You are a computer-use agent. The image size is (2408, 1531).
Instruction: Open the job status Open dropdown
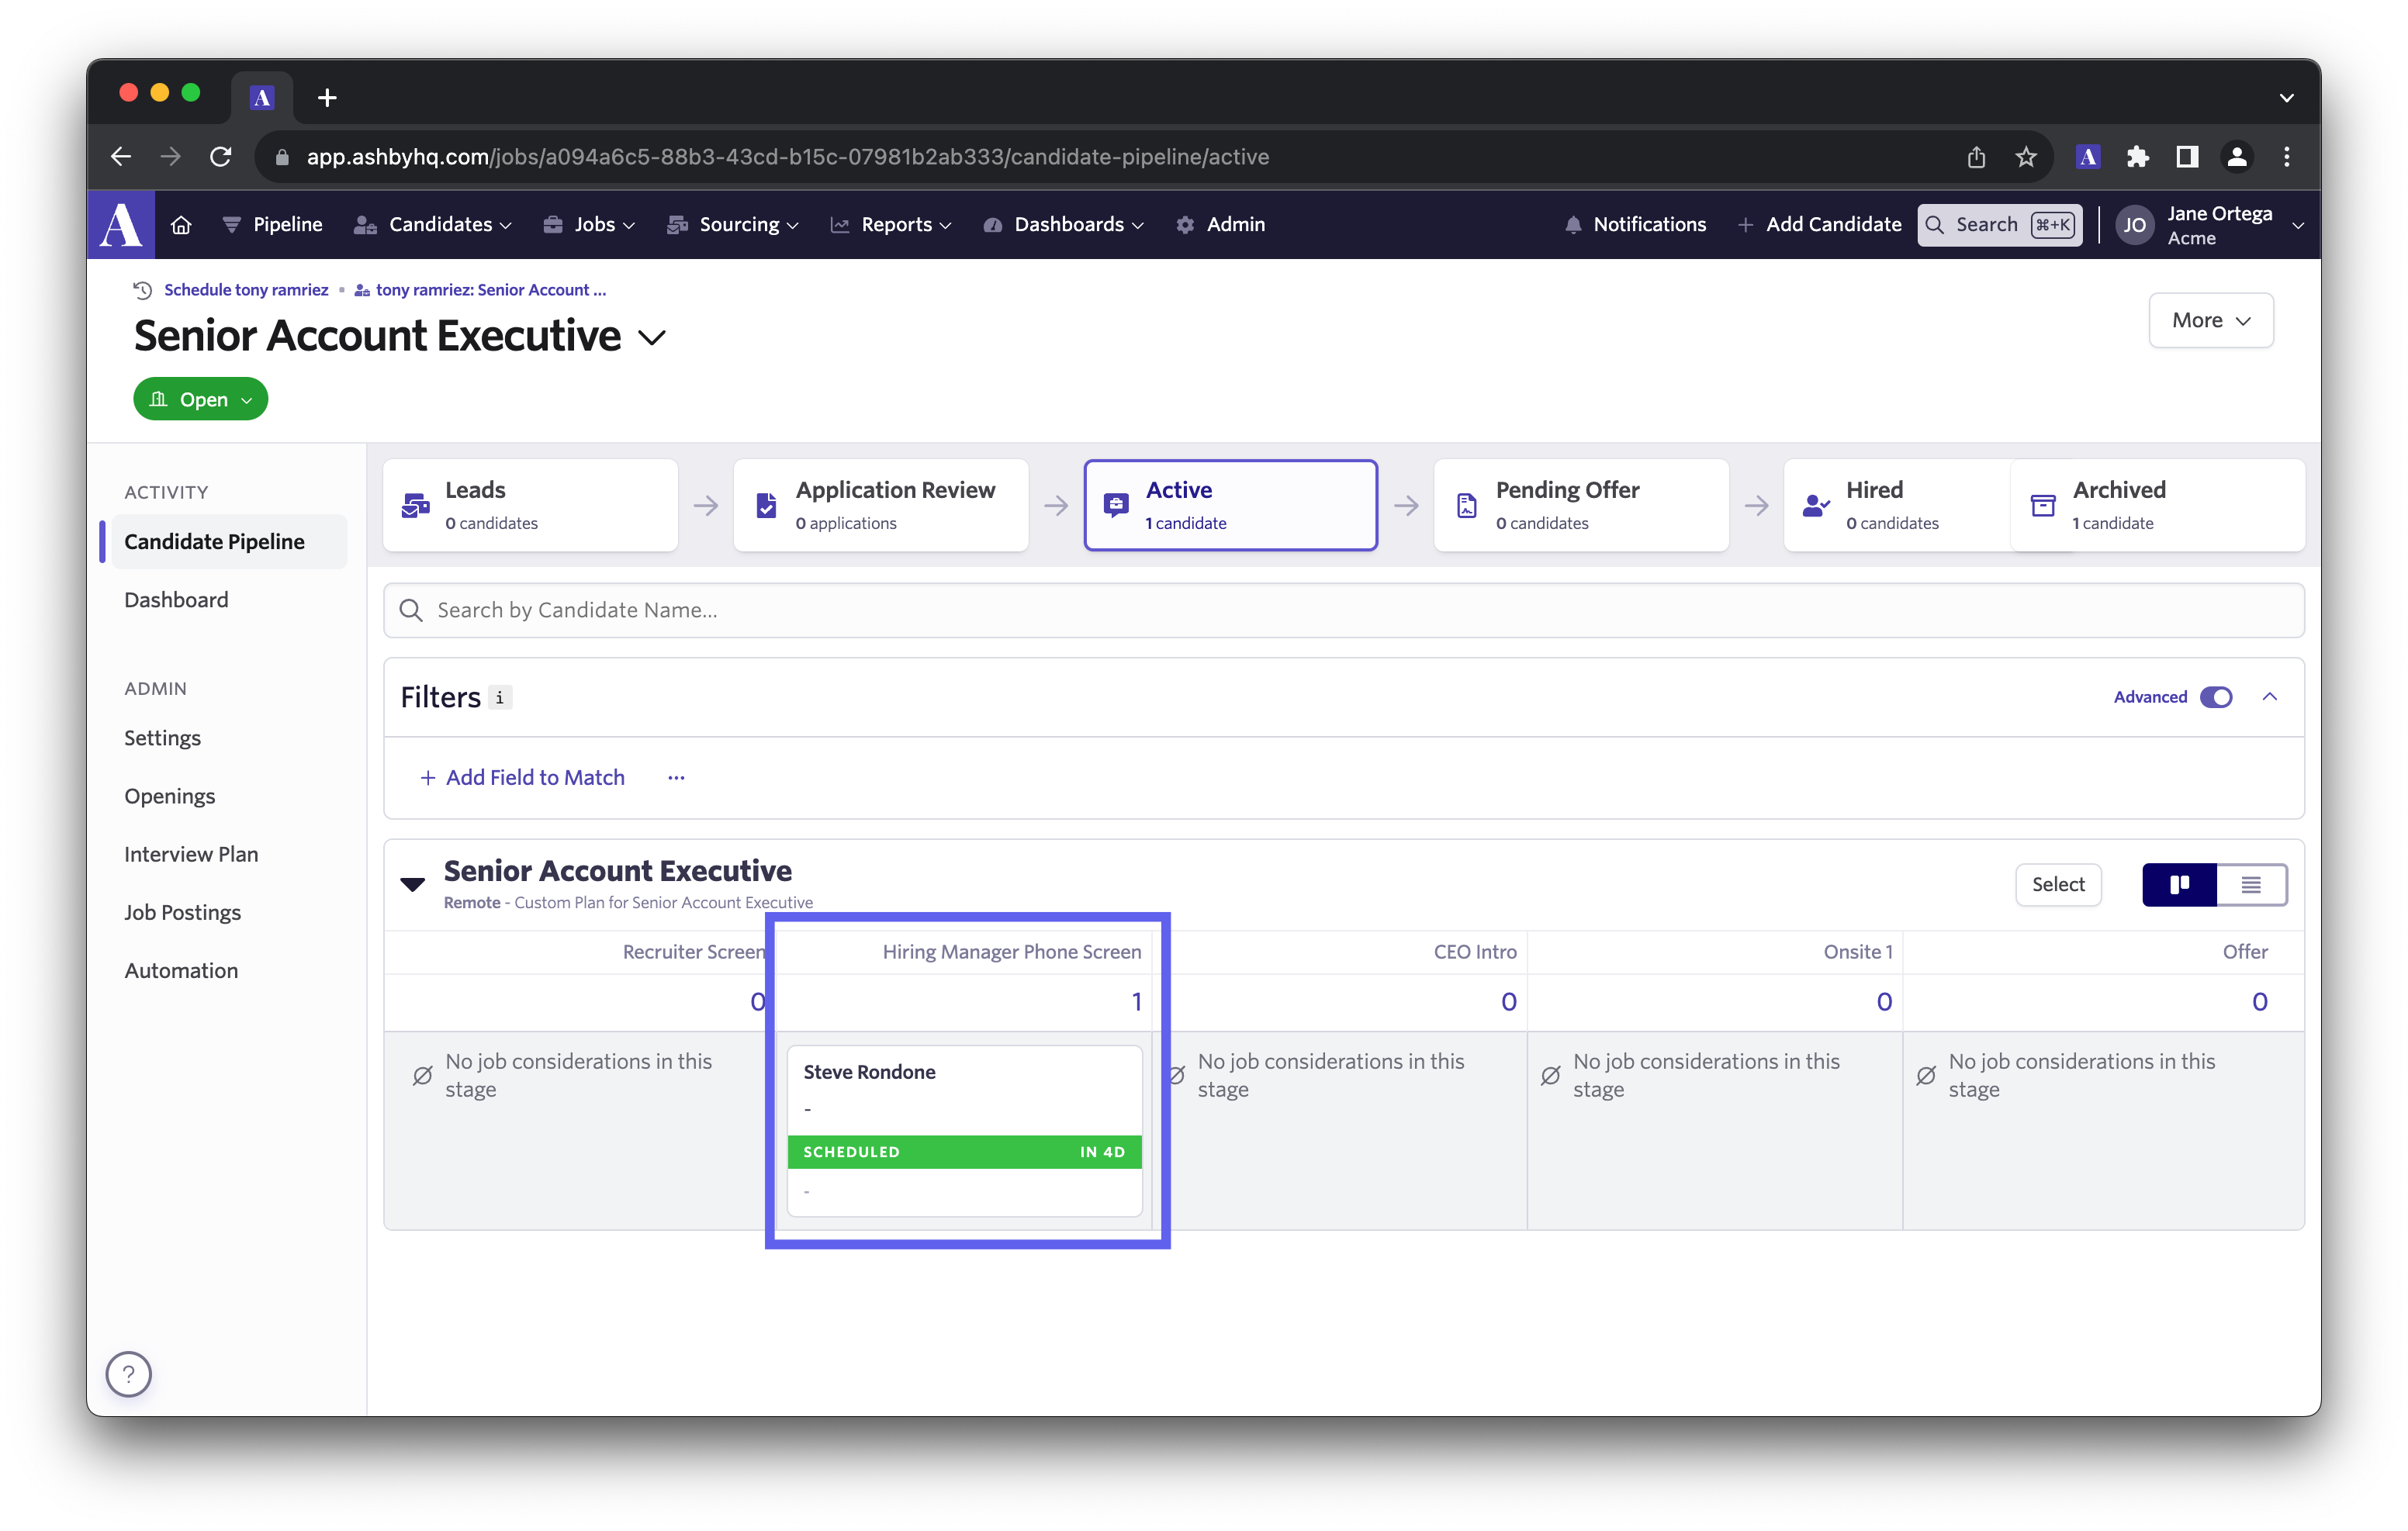coord(201,399)
